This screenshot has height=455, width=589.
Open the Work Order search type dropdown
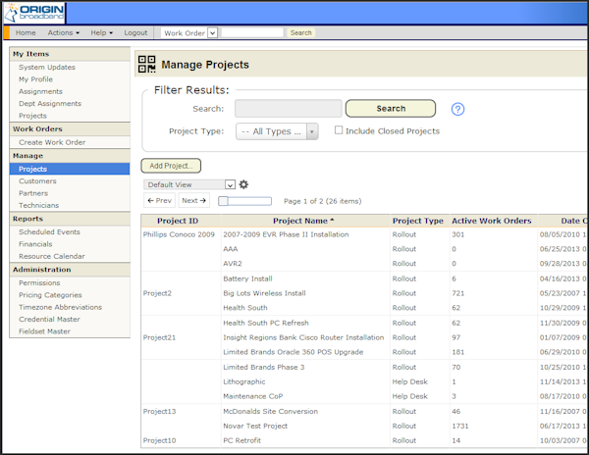click(x=212, y=33)
